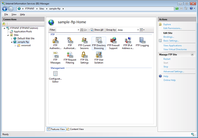Viewport: 198px width, 138px height.
Task: Open the help icon dropdown arrow
Action: pyautogui.click(x=195, y=8)
